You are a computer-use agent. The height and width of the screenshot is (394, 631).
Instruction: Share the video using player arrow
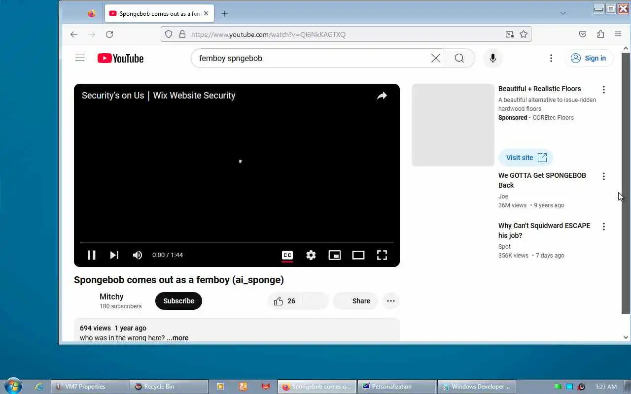[x=382, y=96]
